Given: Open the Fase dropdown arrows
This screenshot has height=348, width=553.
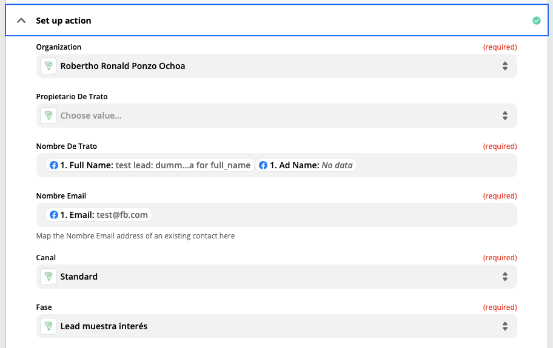Looking at the screenshot, I should 505,326.
